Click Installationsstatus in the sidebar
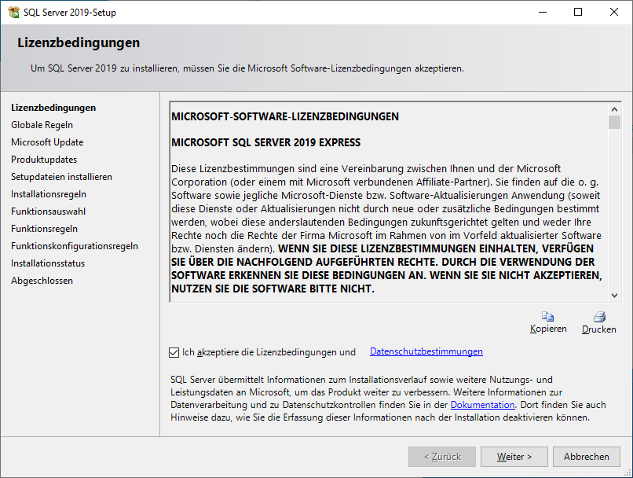 click(48, 263)
